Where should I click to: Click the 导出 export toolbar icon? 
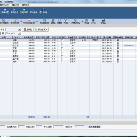click(87, 21)
